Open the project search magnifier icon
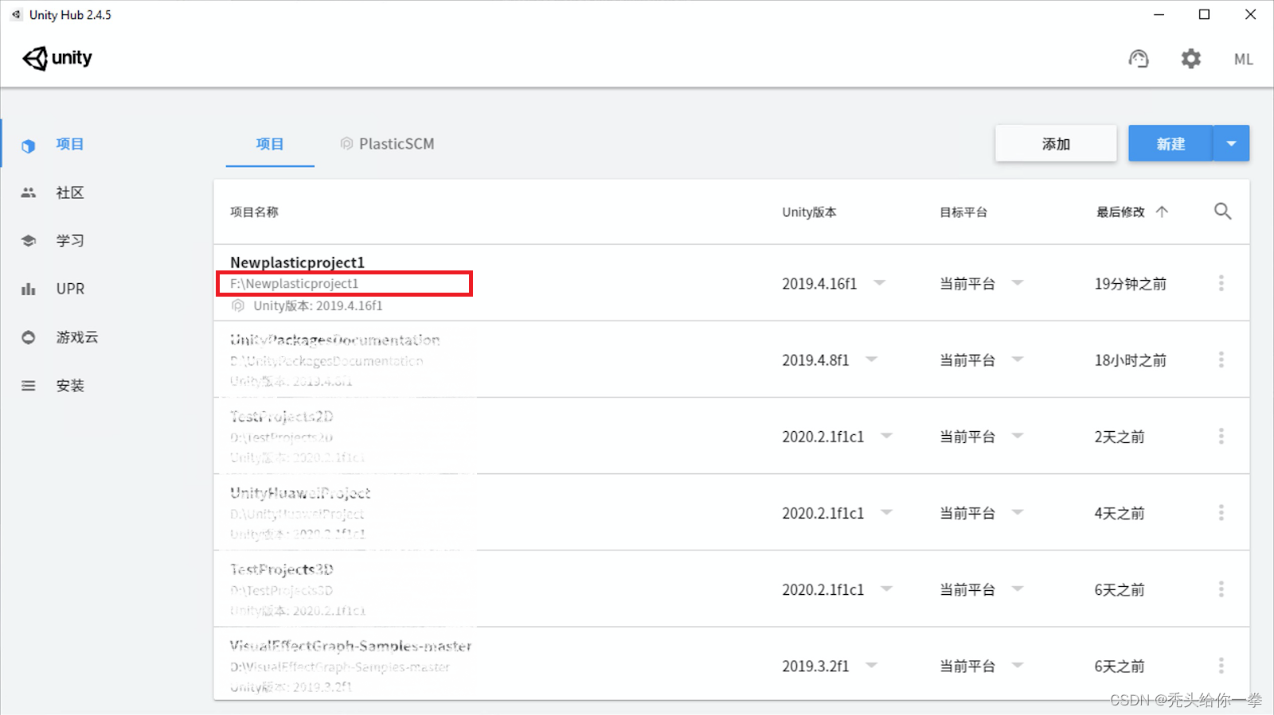Screen dimensions: 1274x715 click(x=1222, y=212)
